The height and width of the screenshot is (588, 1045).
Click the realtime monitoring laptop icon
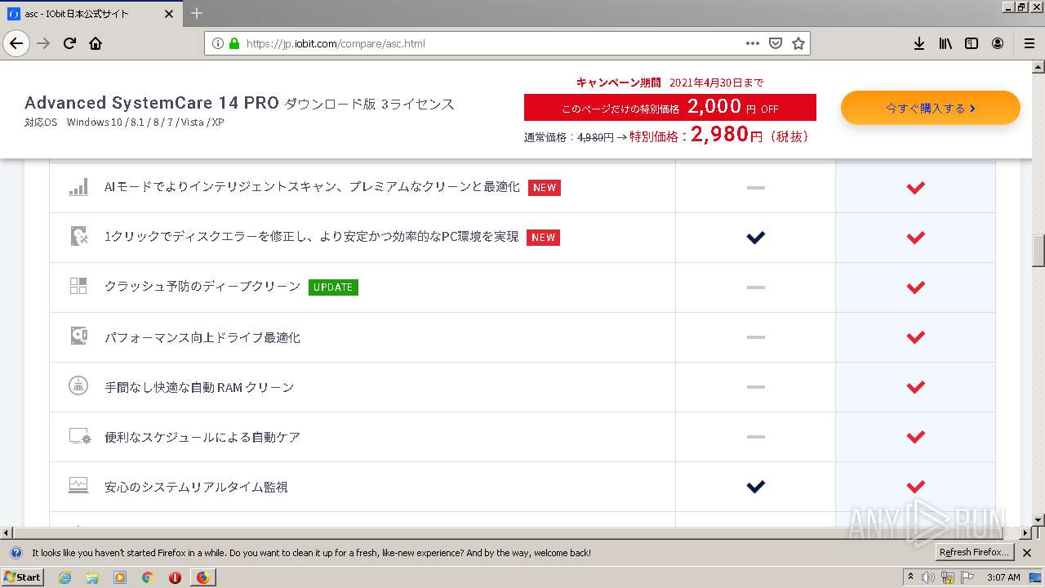click(x=78, y=486)
